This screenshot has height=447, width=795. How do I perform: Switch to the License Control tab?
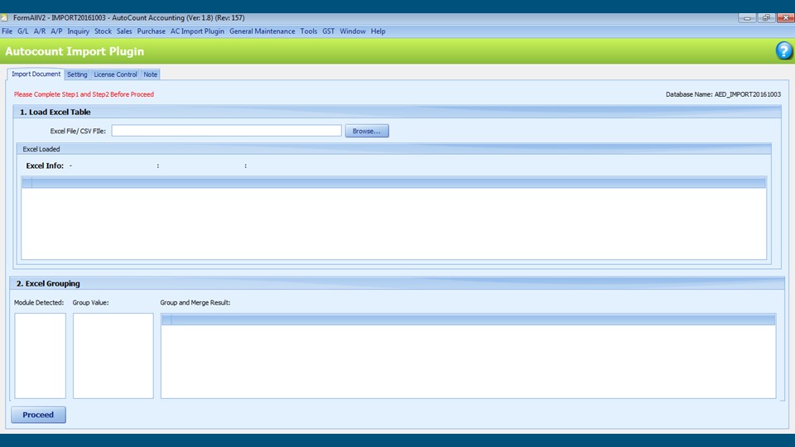[115, 74]
